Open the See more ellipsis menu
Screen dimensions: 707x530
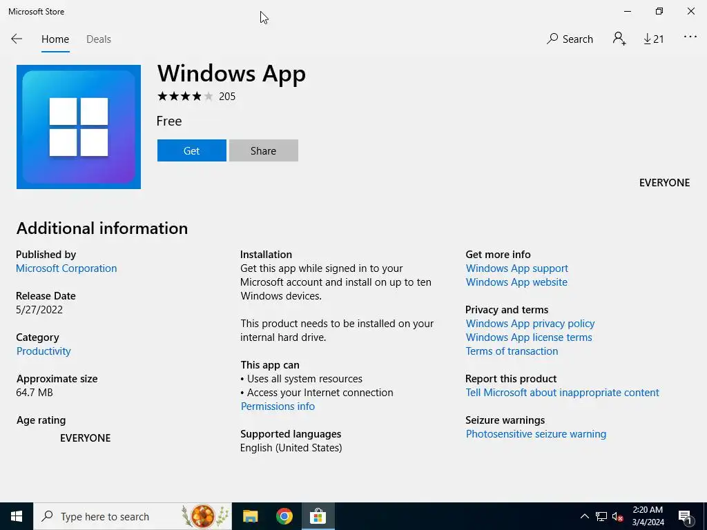point(690,37)
